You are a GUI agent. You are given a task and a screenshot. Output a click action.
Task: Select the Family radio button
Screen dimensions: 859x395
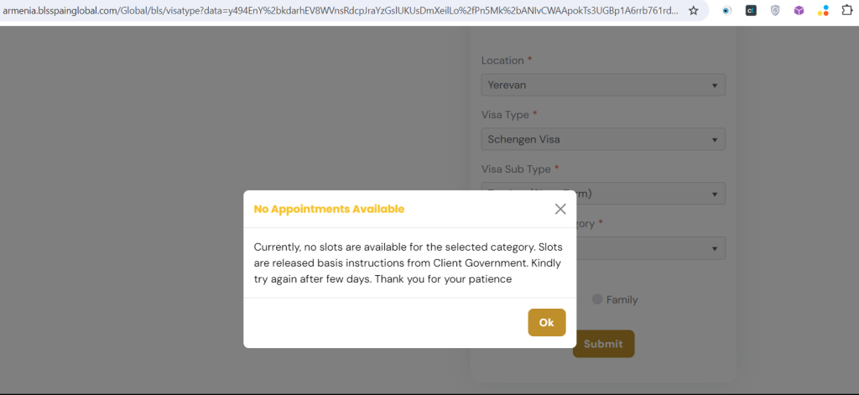coord(597,299)
